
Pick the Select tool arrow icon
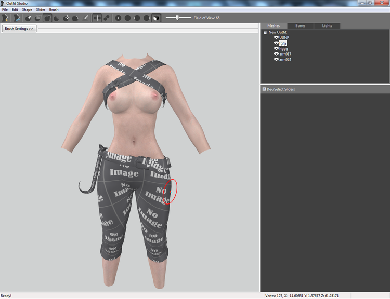point(28,18)
